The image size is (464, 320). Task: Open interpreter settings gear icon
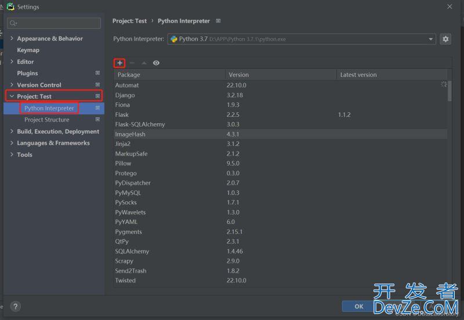[445, 39]
